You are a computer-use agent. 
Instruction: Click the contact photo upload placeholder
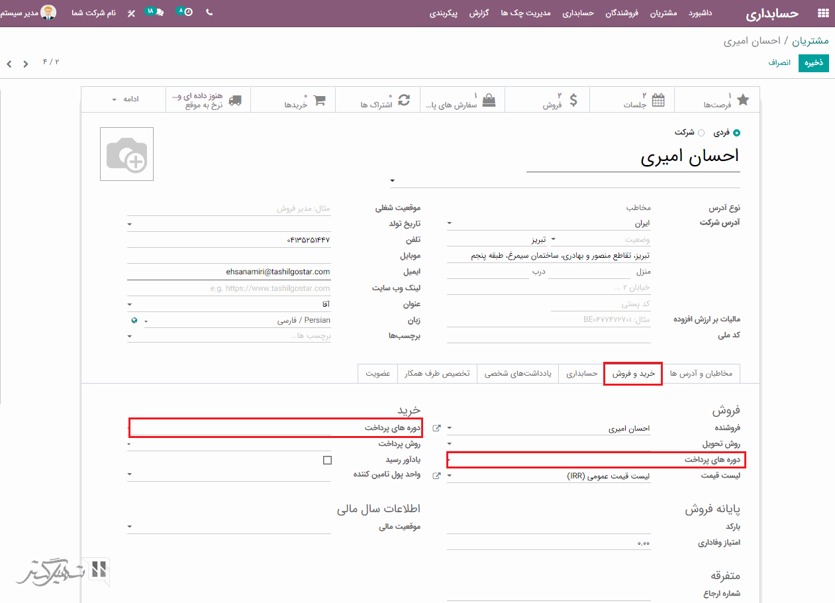click(127, 154)
